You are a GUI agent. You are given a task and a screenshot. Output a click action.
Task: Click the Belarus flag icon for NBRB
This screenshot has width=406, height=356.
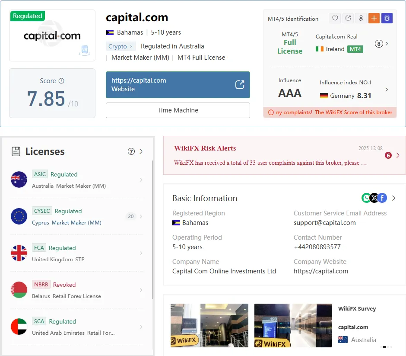point(19,290)
